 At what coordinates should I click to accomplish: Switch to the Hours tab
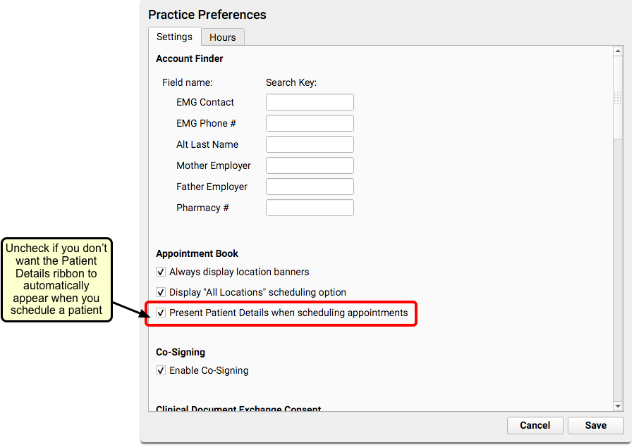tap(222, 37)
